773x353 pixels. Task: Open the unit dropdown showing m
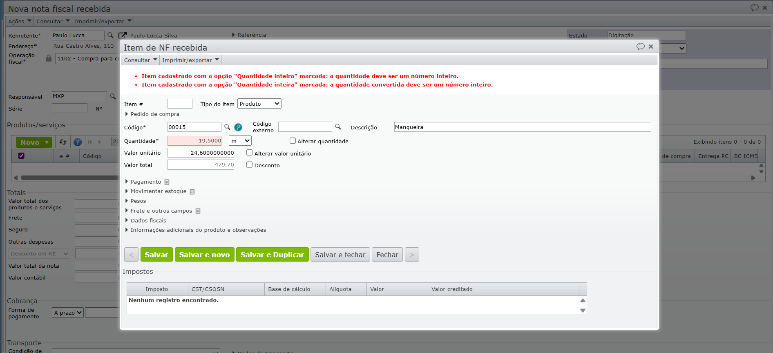click(240, 141)
